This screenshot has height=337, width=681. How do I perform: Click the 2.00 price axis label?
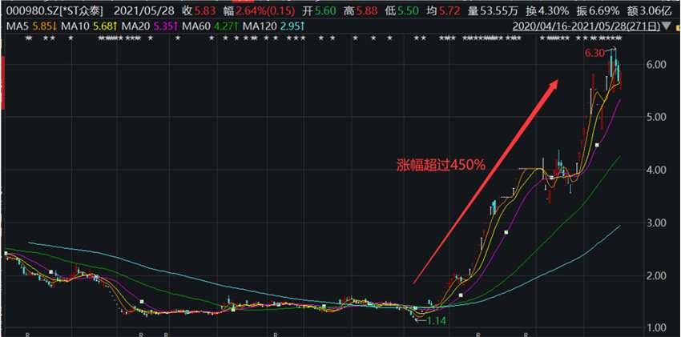pos(657,276)
